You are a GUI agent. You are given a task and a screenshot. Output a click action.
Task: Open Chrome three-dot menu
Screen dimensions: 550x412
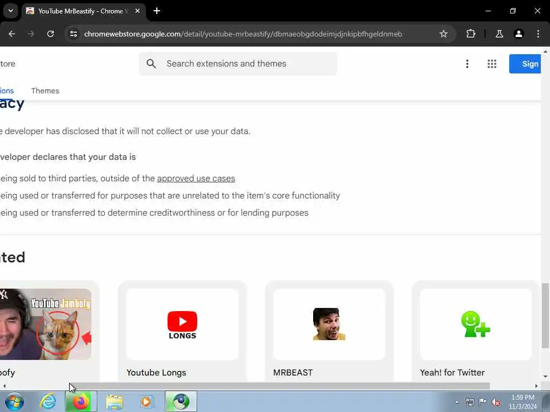pyautogui.click(x=538, y=34)
